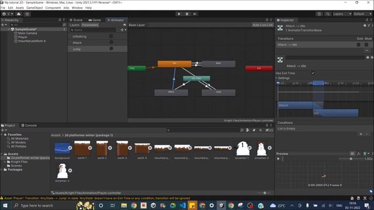Select the orange idle state node

(x=175, y=64)
